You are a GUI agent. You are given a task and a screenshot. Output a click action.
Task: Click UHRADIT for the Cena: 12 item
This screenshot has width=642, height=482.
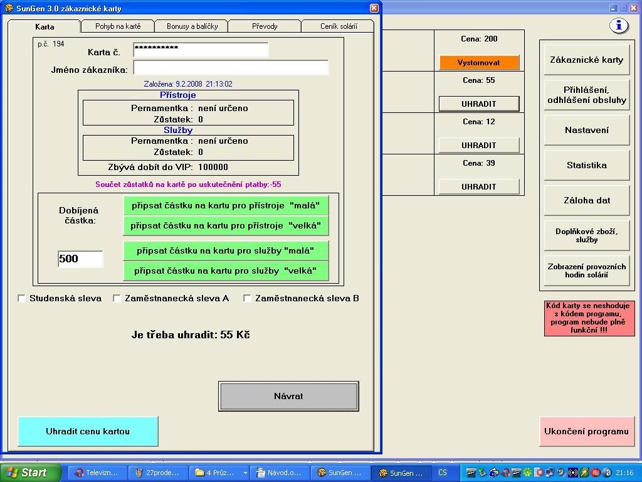[479, 146]
